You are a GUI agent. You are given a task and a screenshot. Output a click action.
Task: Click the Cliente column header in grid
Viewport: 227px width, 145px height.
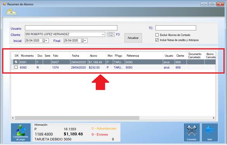click(181, 56)
